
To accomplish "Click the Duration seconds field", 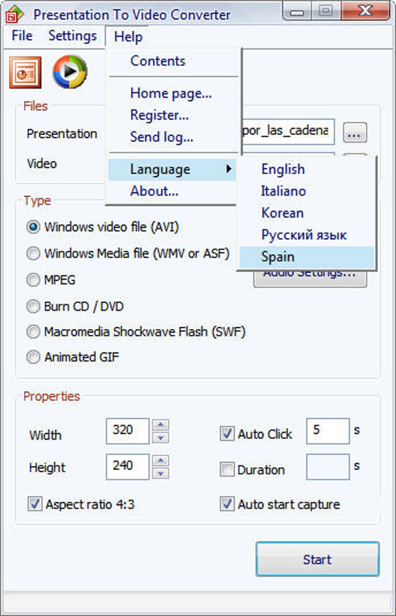I will tap(328, 467).
